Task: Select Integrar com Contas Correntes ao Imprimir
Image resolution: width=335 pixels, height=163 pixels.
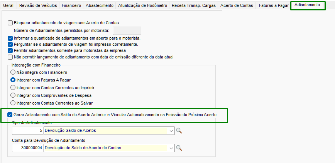Action: pos(13,88)
